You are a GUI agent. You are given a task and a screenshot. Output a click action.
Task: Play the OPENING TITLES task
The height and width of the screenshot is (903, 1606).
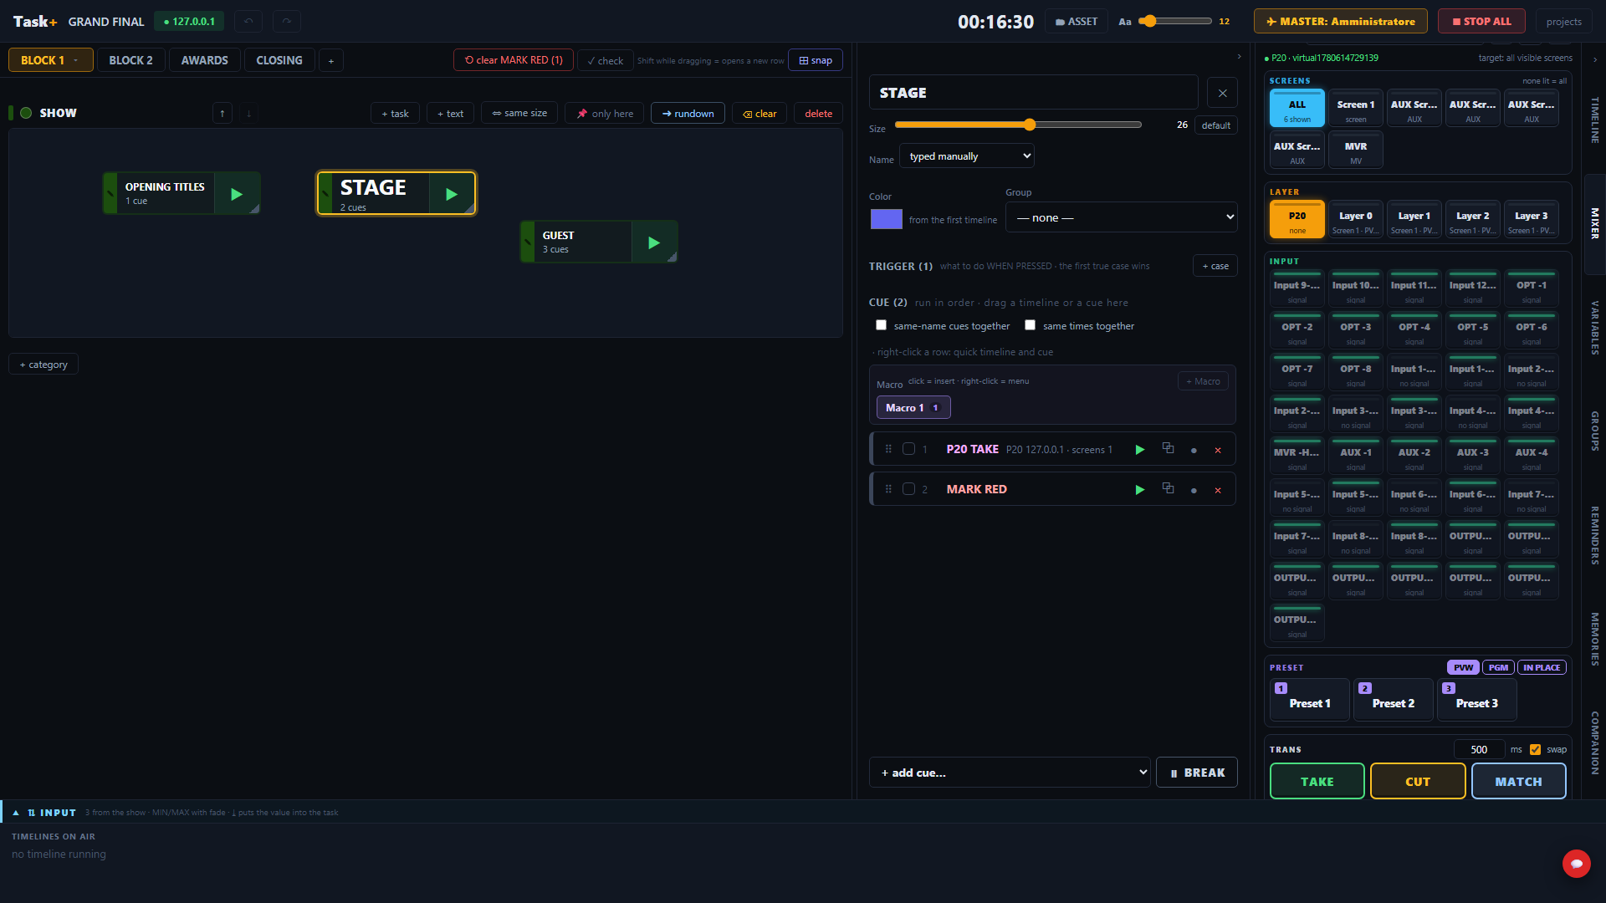point(237,194)
